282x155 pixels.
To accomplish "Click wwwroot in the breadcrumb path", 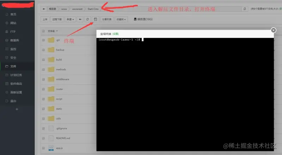I will click(x=77, y=9).
